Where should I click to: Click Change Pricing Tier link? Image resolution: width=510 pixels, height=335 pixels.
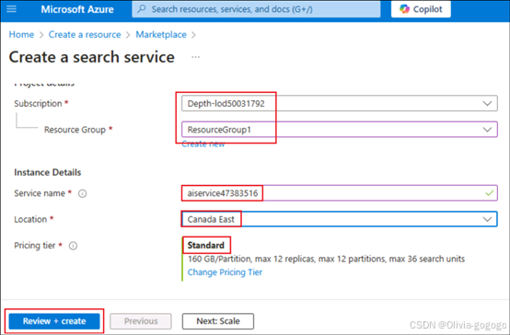[225, 272]
